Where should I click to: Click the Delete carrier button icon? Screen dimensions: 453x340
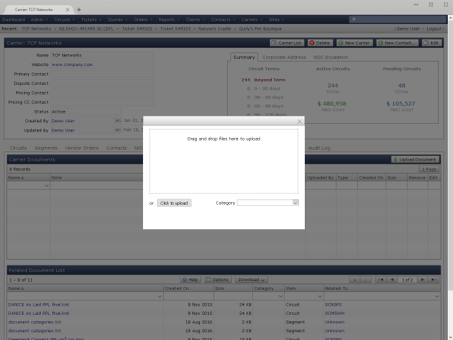[313, 43]
